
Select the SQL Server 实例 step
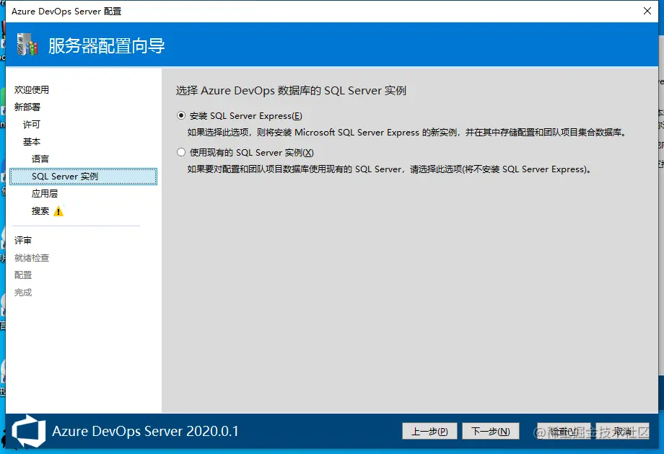pos(84,177)
